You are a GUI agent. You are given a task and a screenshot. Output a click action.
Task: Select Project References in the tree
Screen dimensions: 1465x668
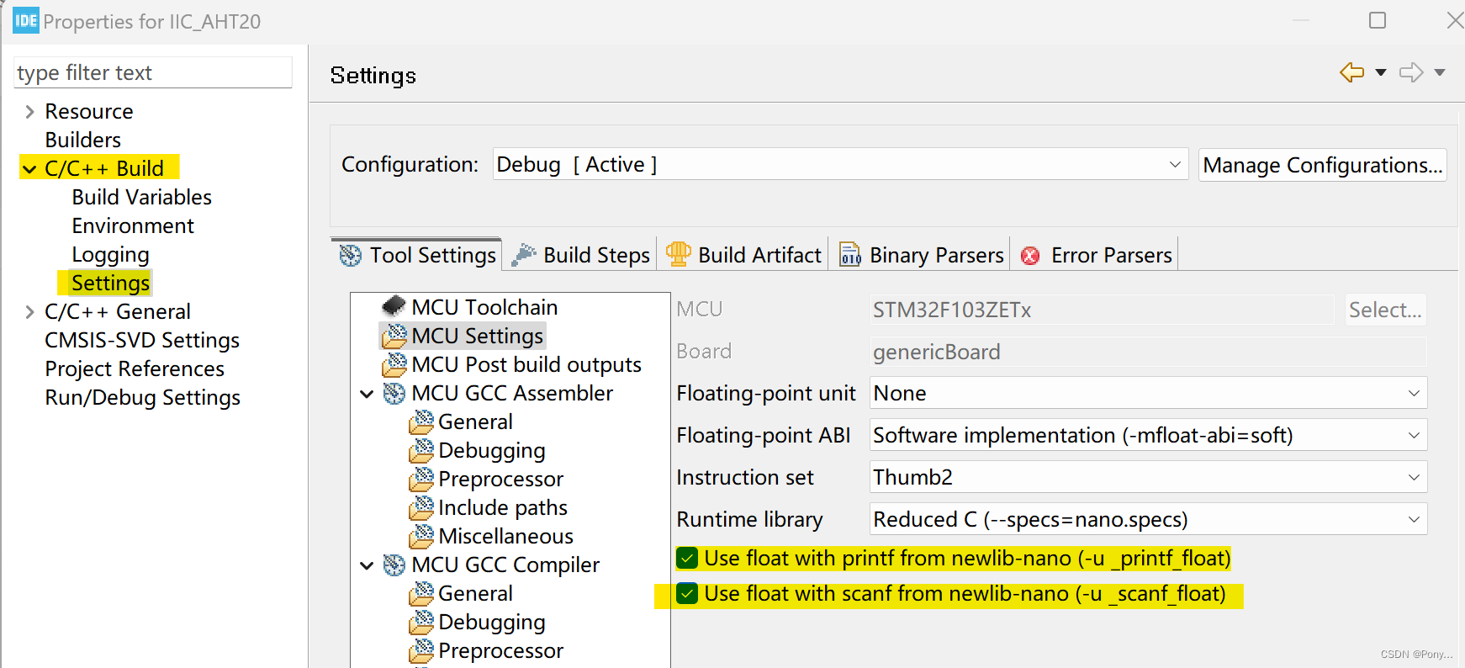click(135, 368)
